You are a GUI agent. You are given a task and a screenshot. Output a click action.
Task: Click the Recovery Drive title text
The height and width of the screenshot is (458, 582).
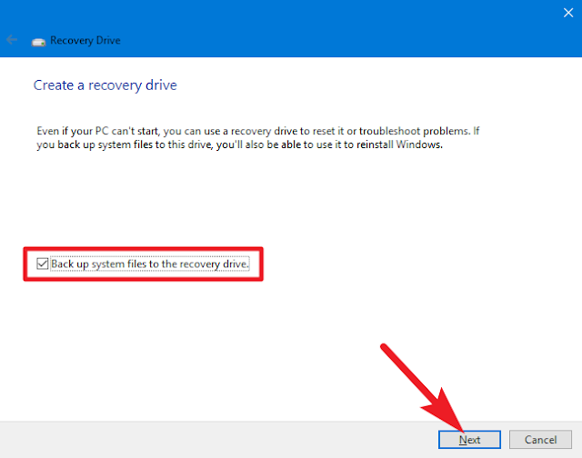[85, 40]
